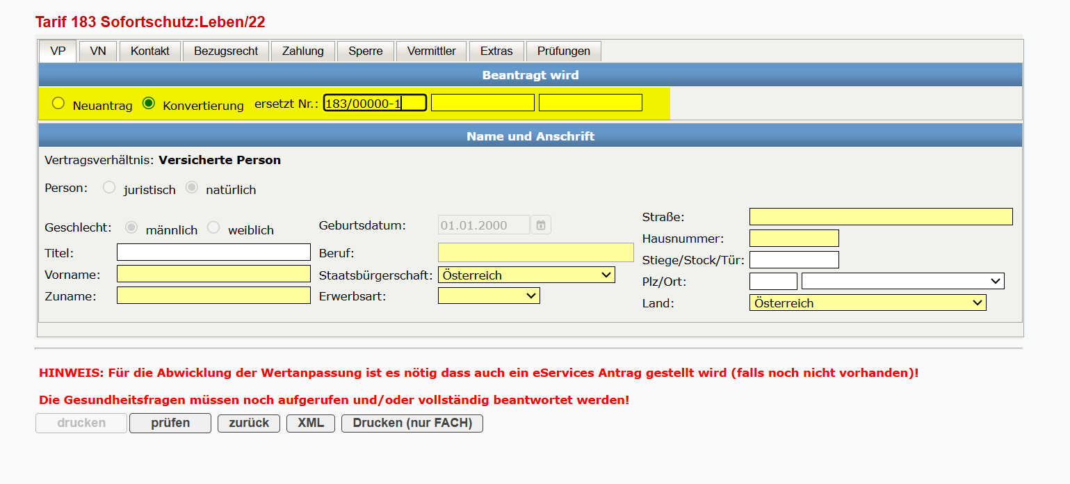Select the Neuantrag radio button
The width and height of the screenshot is (1070, 484).
[x=58, y=104]
